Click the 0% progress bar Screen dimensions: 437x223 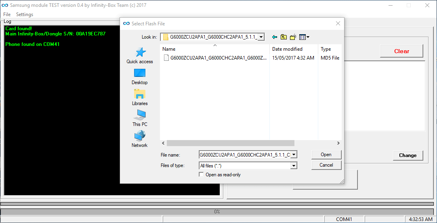click(217, 212)
